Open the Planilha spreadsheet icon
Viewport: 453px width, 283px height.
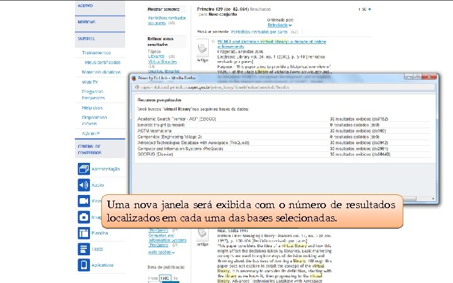click(84, 233)
